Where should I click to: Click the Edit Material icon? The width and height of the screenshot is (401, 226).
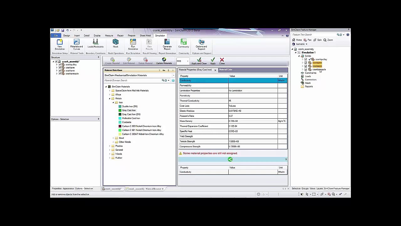click(x=129, y=59)
